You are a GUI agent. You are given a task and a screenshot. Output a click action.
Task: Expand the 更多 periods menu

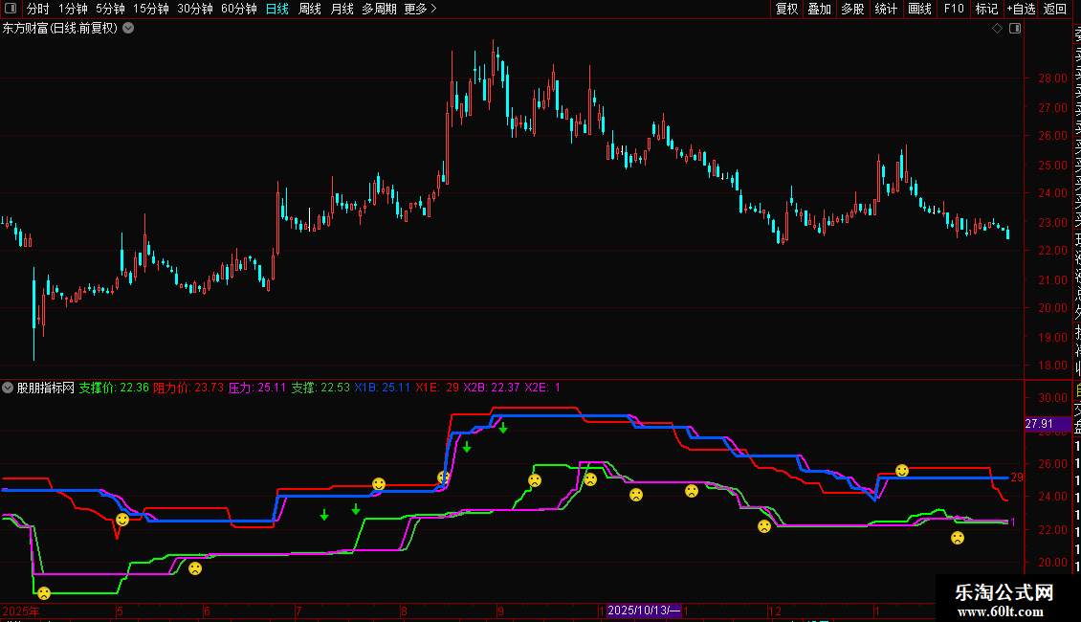tap(420, 9)
